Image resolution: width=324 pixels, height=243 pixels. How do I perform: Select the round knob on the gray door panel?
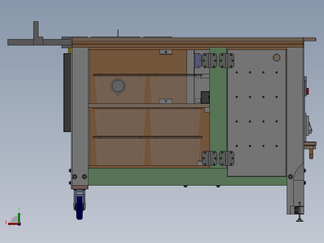point(277,57)
